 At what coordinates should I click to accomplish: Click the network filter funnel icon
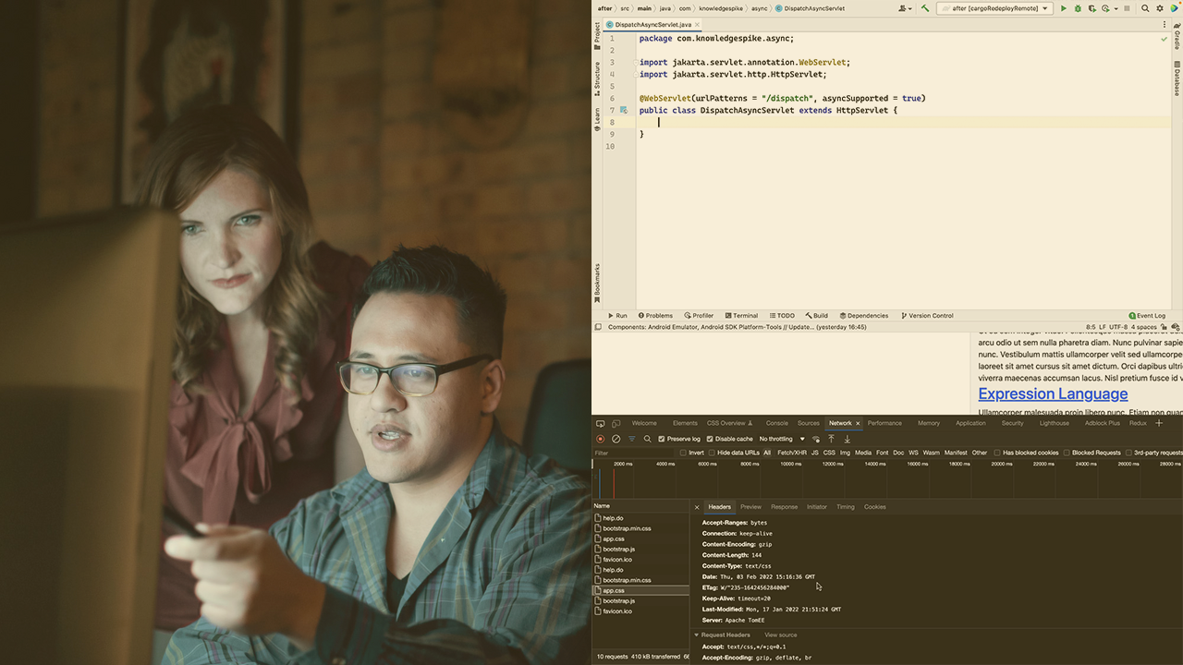(632, 439)
